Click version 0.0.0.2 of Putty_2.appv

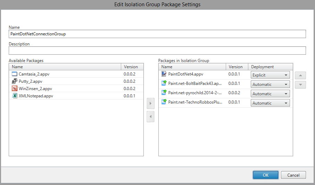click(130, 81)
